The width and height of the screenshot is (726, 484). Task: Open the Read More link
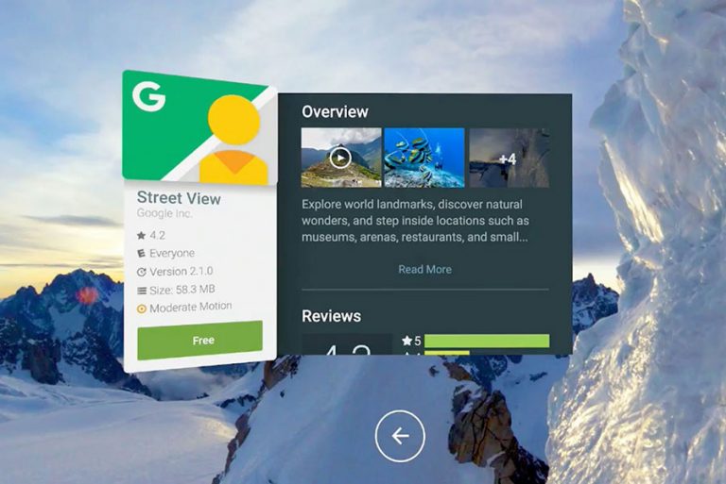point(424,270)
